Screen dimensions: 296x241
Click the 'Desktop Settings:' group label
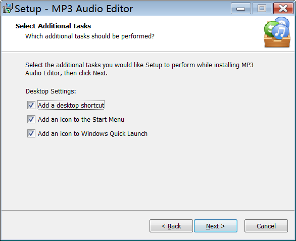[51, 91]
